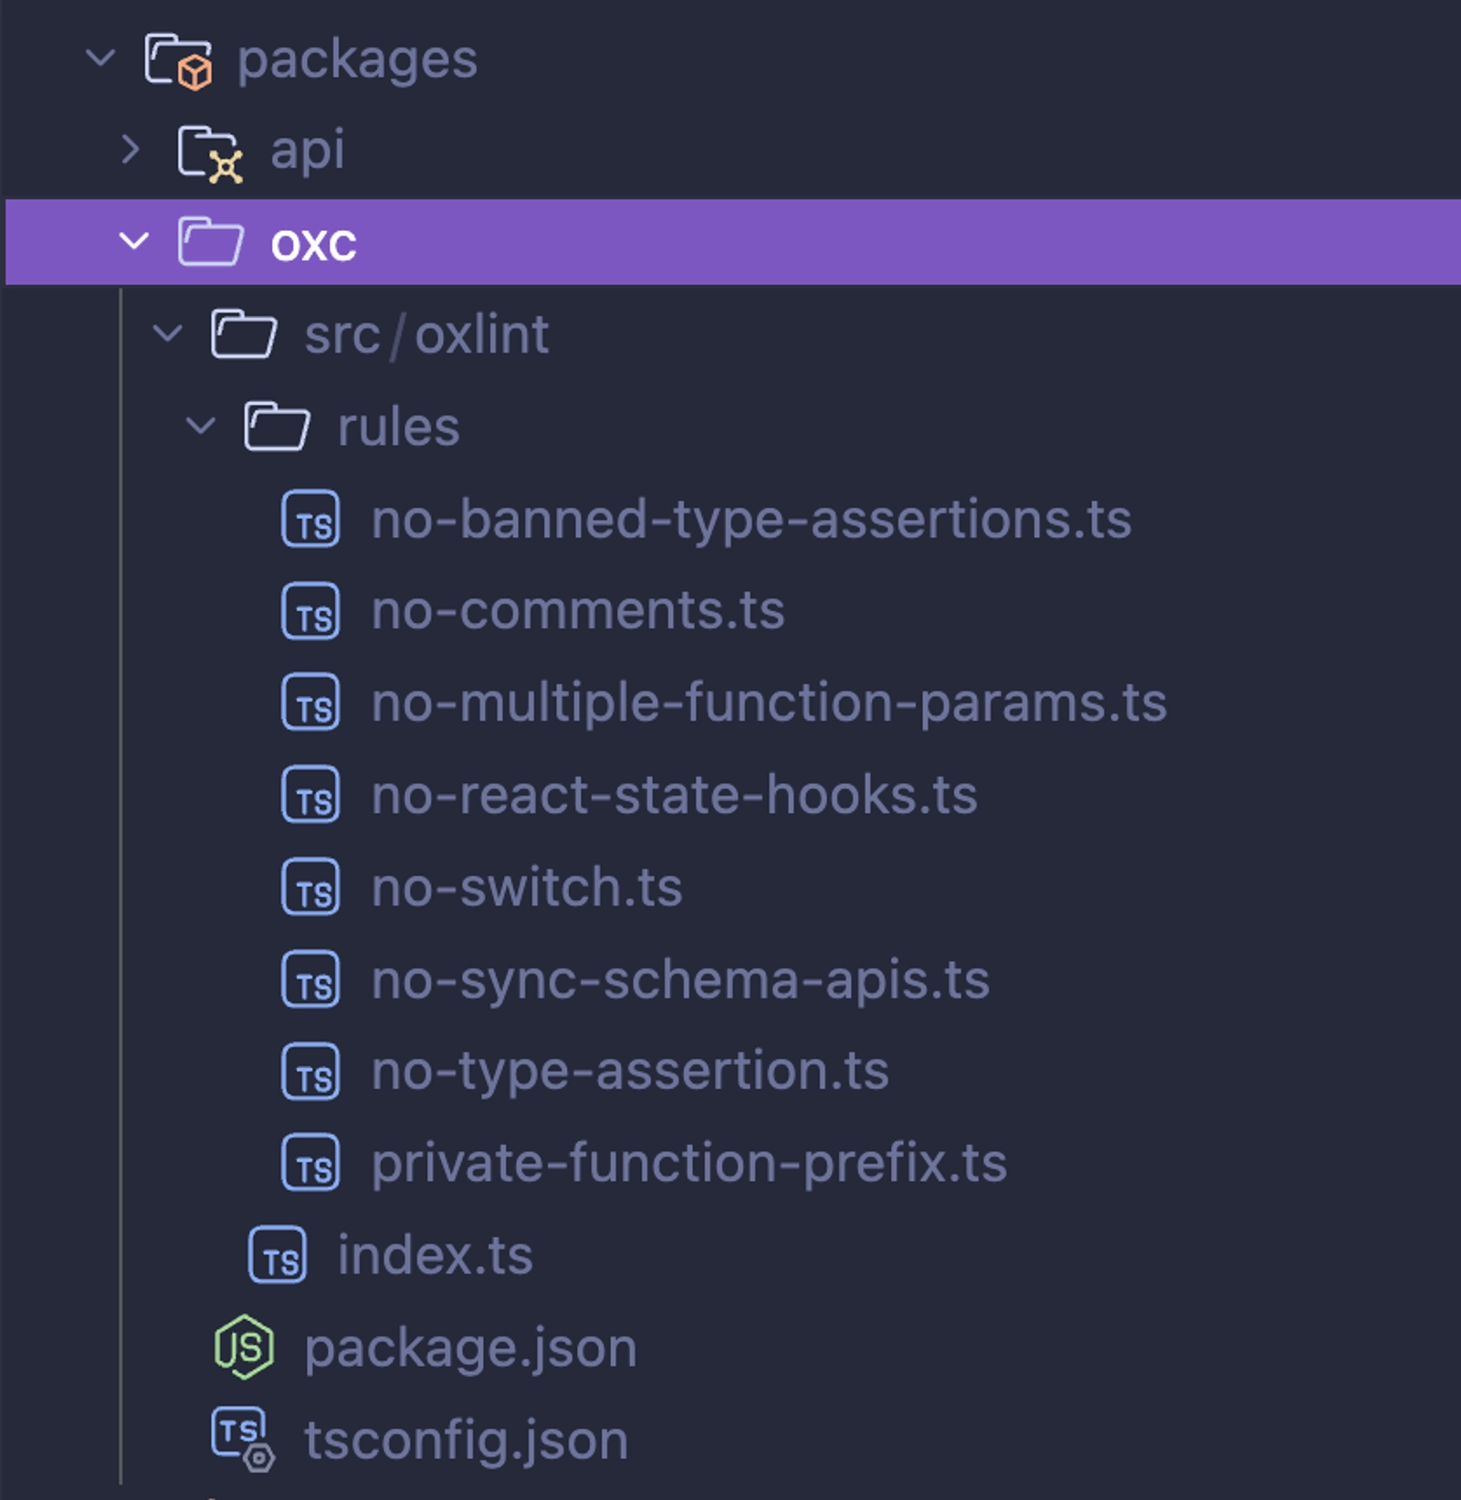
Task: Open no-sync-schema-apis.ts file
Action: (x=680, y=980)
